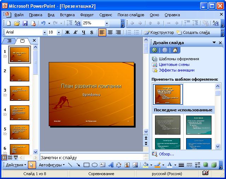Select the Oval drawing tool
Image resolution: width=226 pixels, height=179 pixels.
[x=95, y=165]
